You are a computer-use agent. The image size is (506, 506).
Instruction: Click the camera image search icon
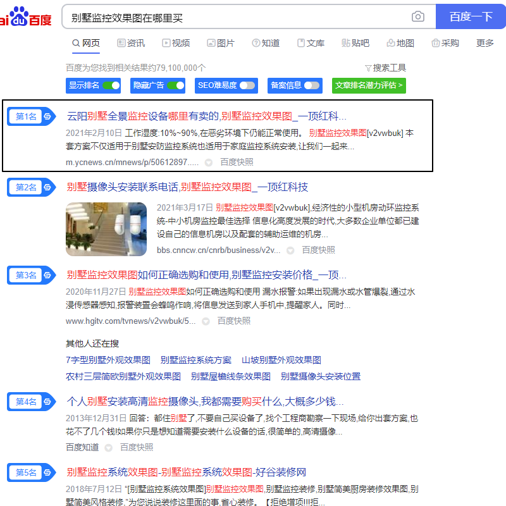(x=418, y=16)
